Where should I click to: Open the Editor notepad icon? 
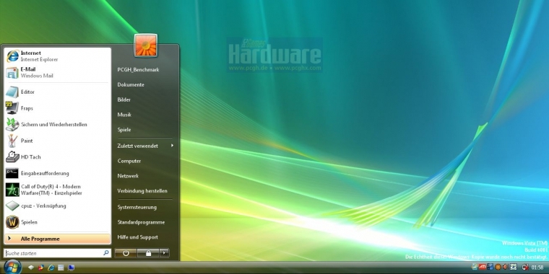tap(12, 92)
